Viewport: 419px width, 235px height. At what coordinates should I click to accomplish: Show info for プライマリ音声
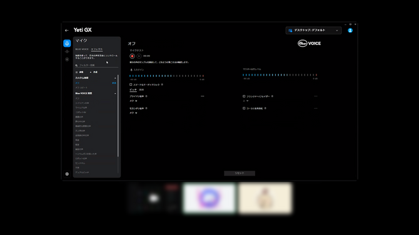[x=146, y=96]
